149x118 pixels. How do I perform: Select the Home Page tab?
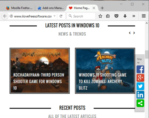coord(82,8)
